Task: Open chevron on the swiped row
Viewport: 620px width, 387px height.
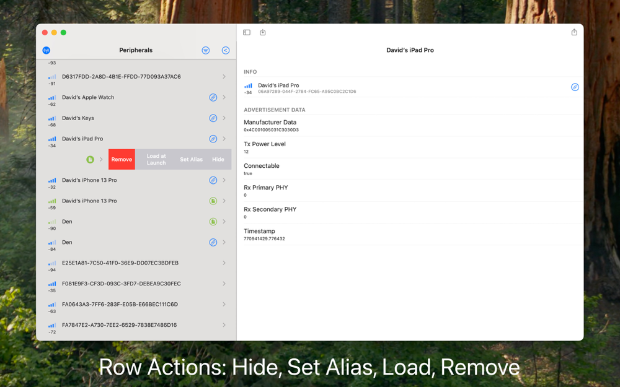Action: 101,160
